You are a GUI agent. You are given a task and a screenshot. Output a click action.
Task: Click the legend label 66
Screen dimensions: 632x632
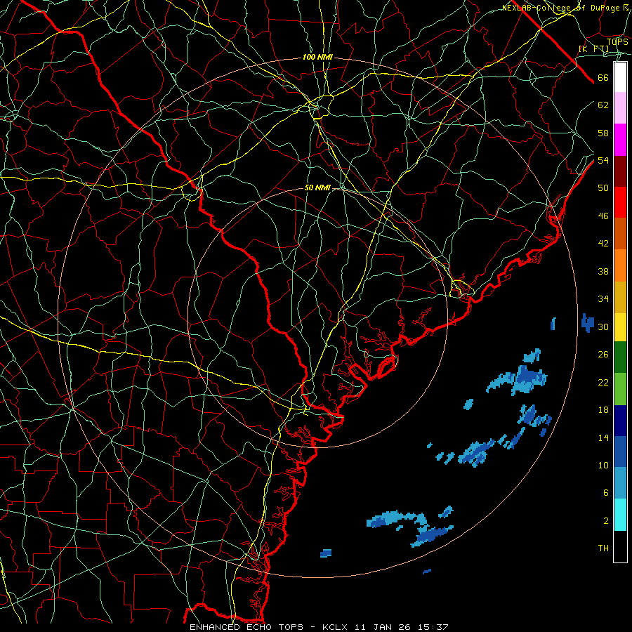tap(603, 78)
